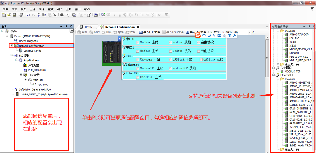Check ModbusTCP 主站 option
The height and width of the screenshot is (153, 316).
[138, 68]
